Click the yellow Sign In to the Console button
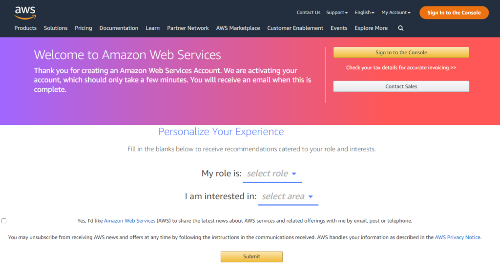The width and height of the screenshot is (500, 273). pyautogui.click(x=401, y=53)
